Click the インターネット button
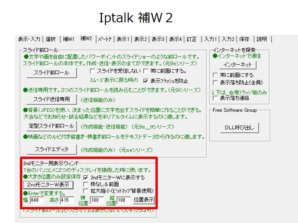 pos(237,65)
